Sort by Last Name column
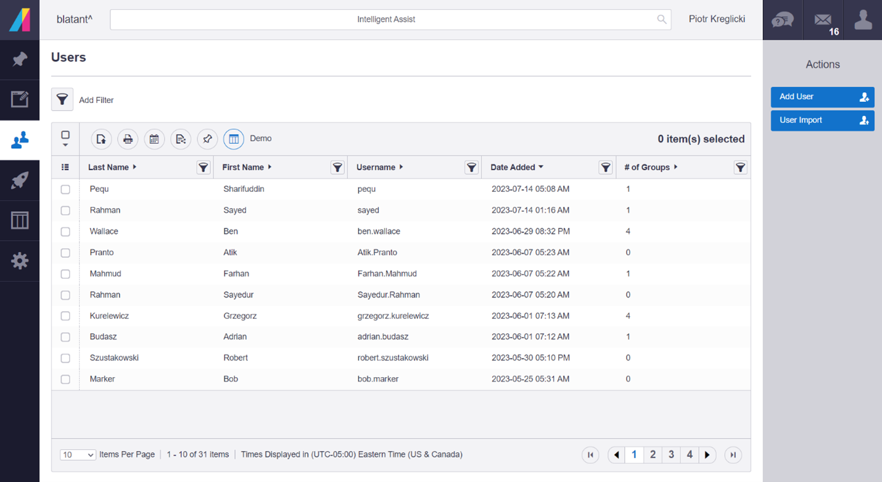 (112, 167)
